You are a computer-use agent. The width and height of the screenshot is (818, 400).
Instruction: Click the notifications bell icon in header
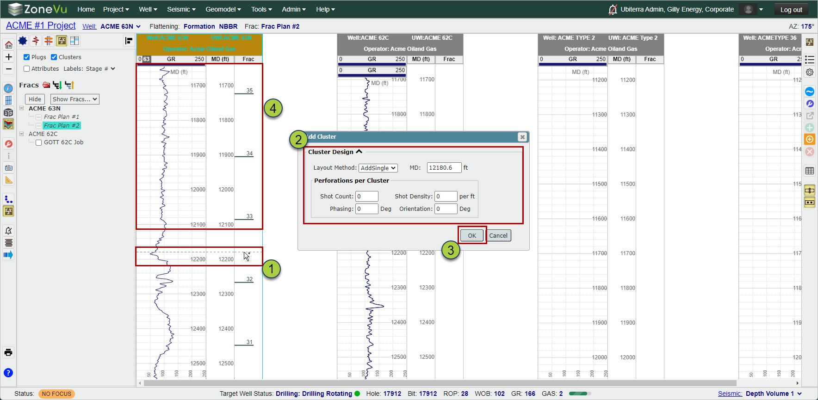pos(613,9)
